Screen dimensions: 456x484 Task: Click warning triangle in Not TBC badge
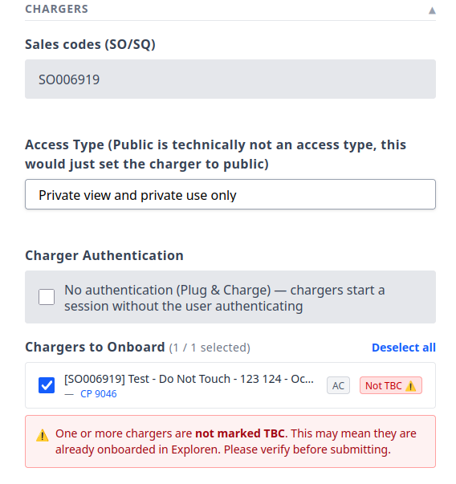[410, 386]
